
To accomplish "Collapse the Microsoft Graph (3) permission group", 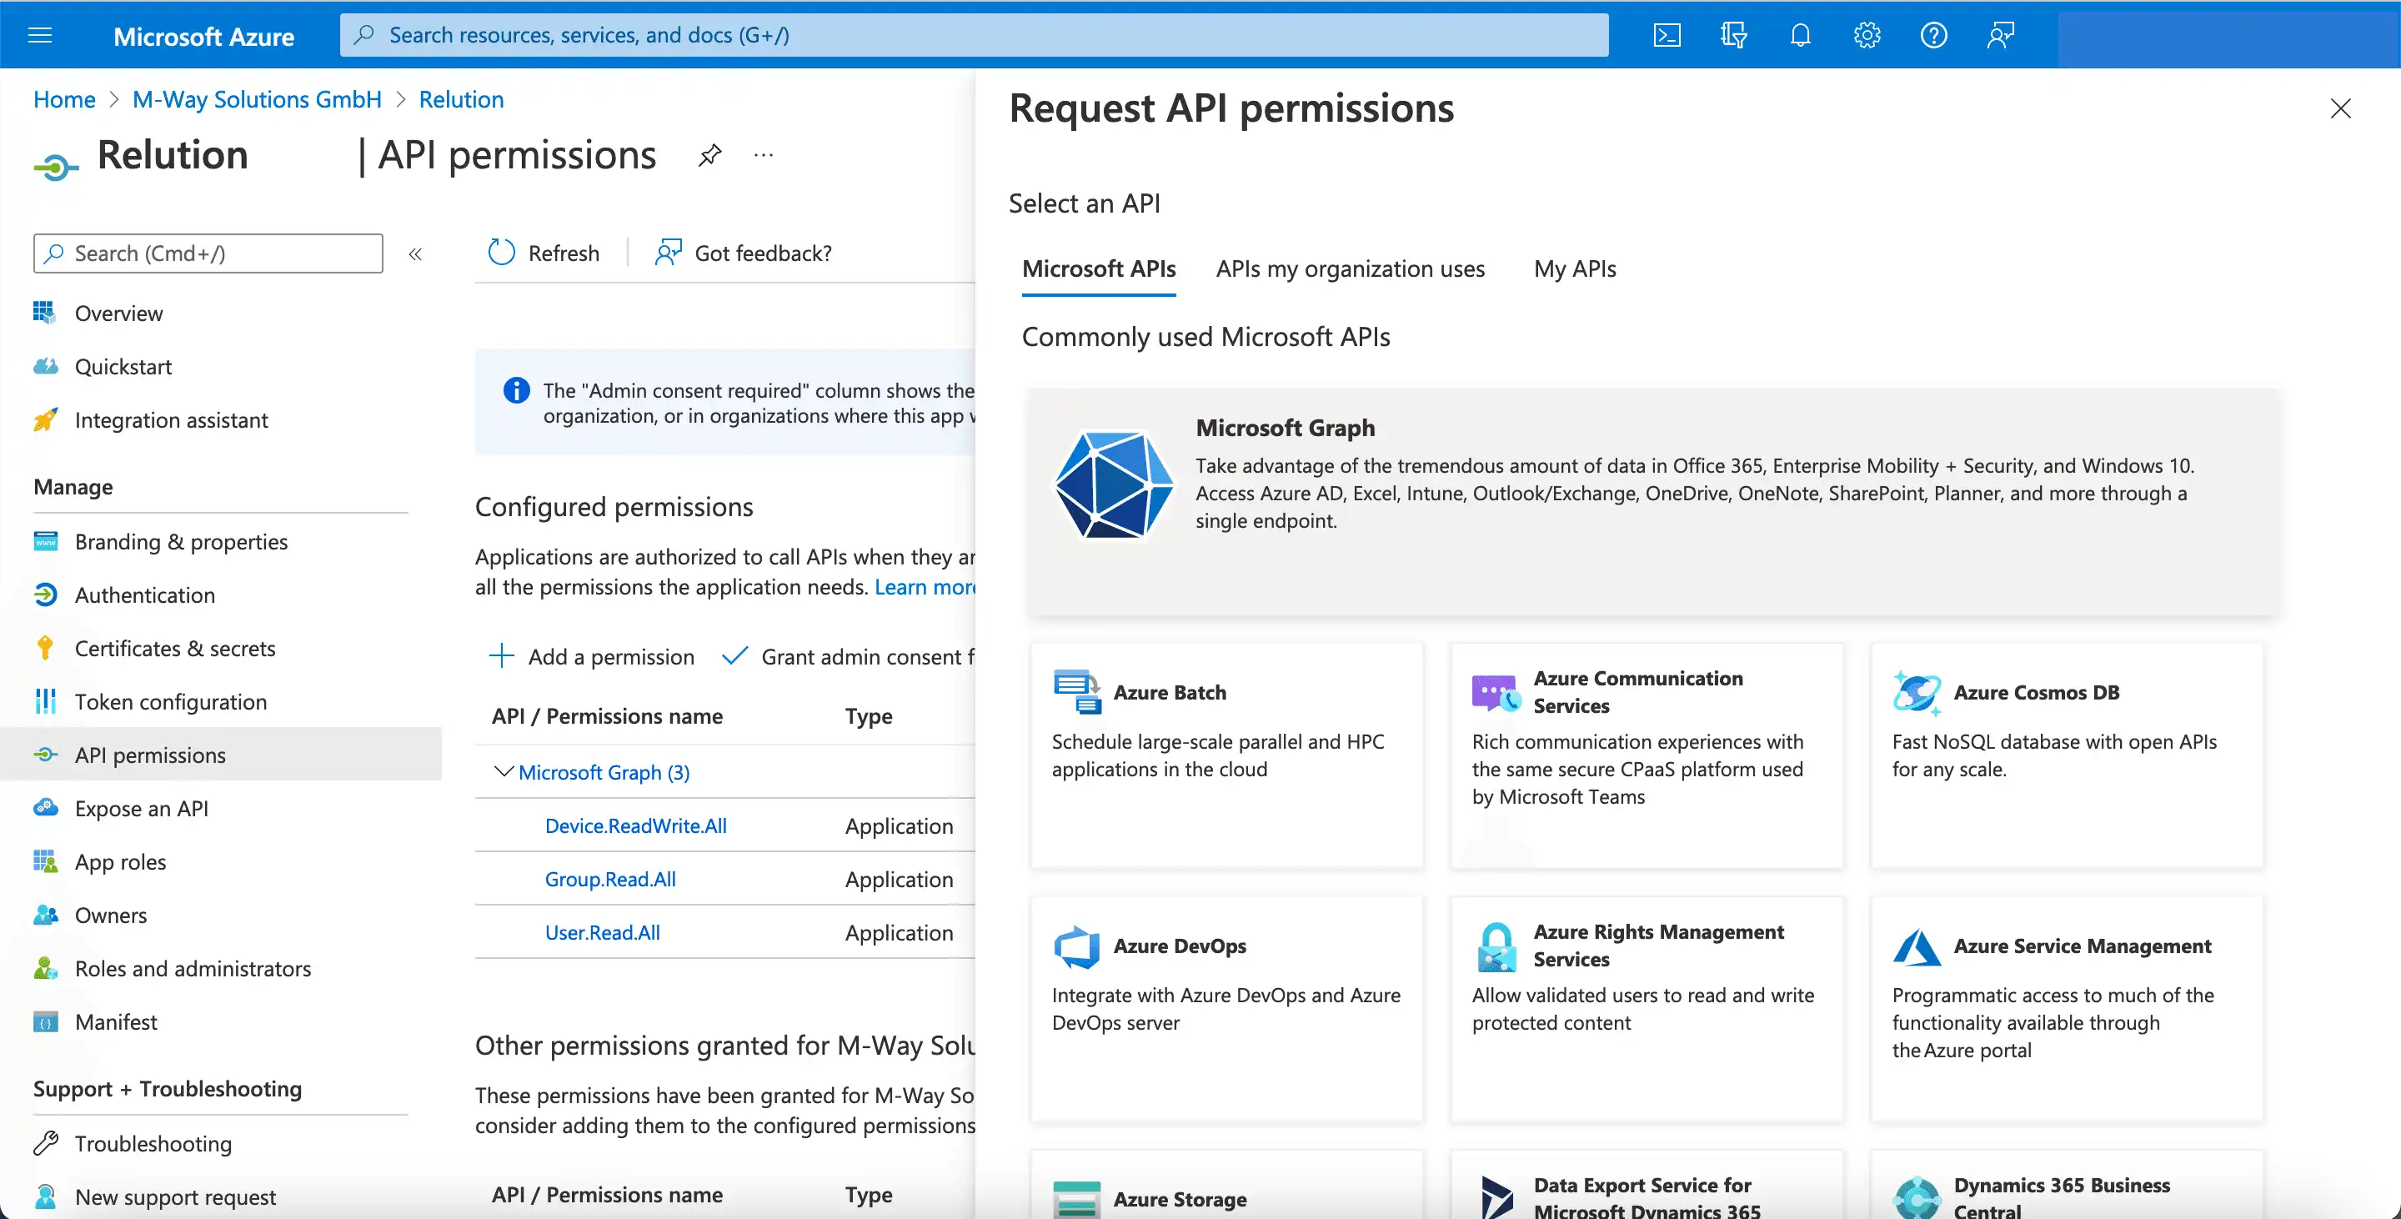I will 504,771.
